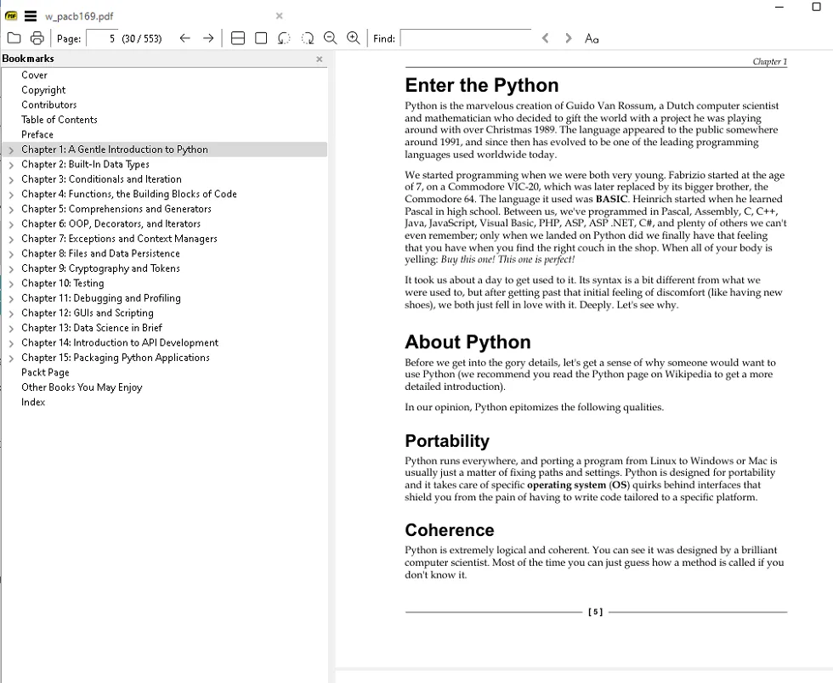Screen dimensions: 833x683
Task: Rotate the page right
Action: pyautogui.click(x=307, y=38)
